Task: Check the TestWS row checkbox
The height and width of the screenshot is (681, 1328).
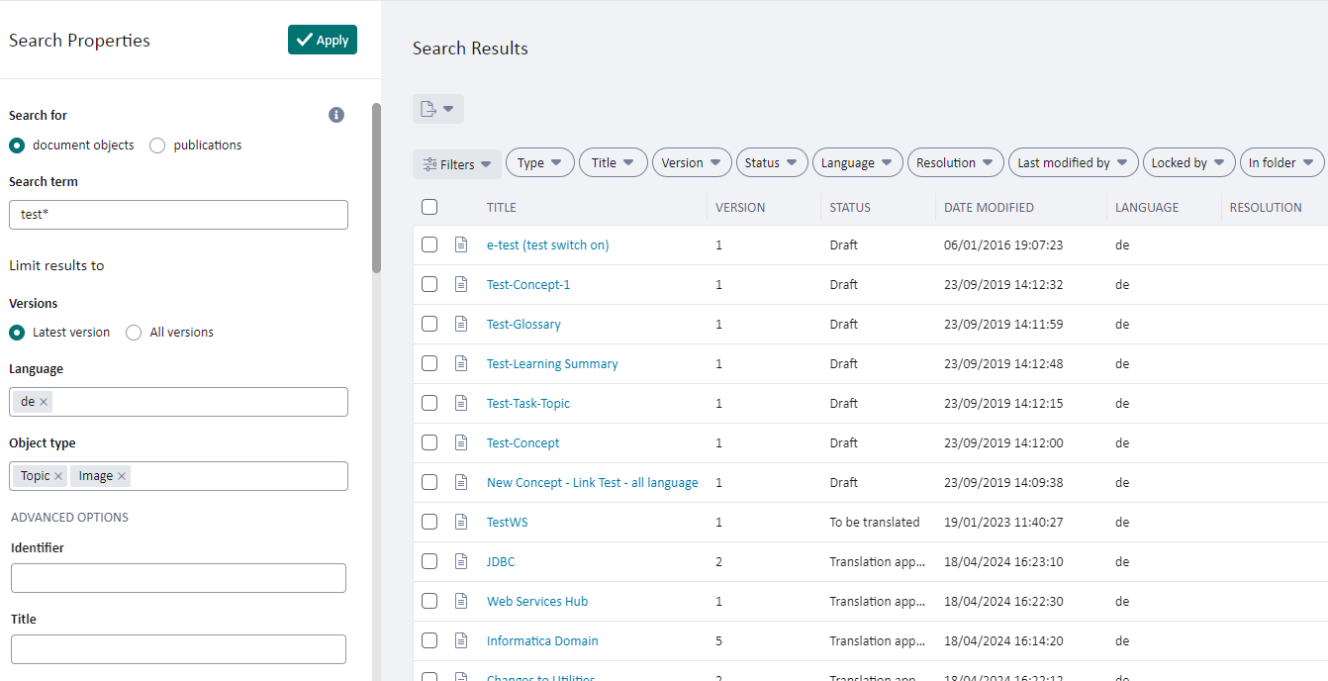Action: 429,522
